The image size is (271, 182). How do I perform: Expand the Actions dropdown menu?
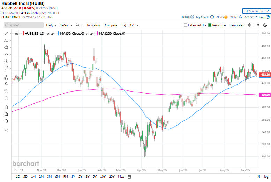[251, 17]
